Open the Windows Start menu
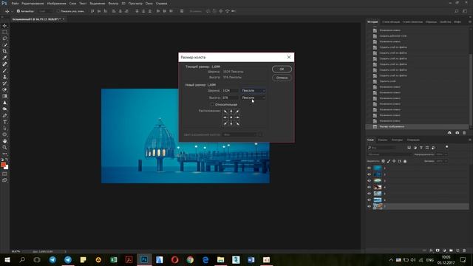The image size is (473, 266). click(7, 259)
